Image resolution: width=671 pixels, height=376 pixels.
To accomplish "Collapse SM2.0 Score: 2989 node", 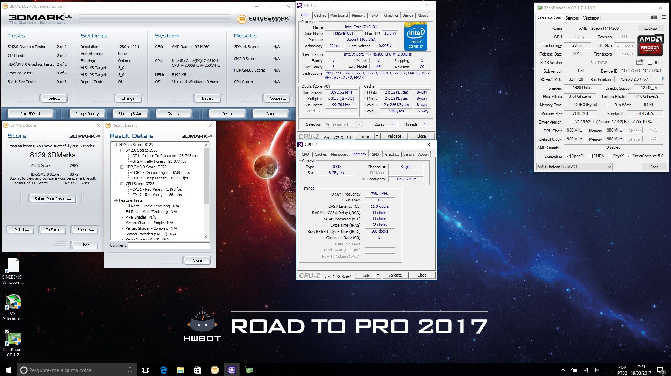I will (122, 150).
